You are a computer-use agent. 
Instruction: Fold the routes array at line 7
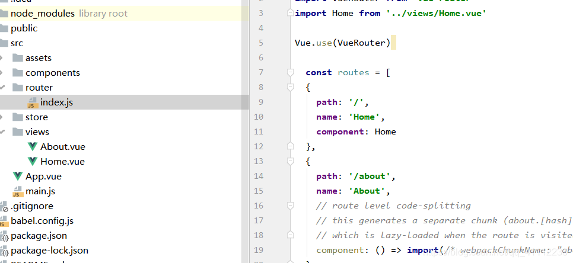click(290, 72)
